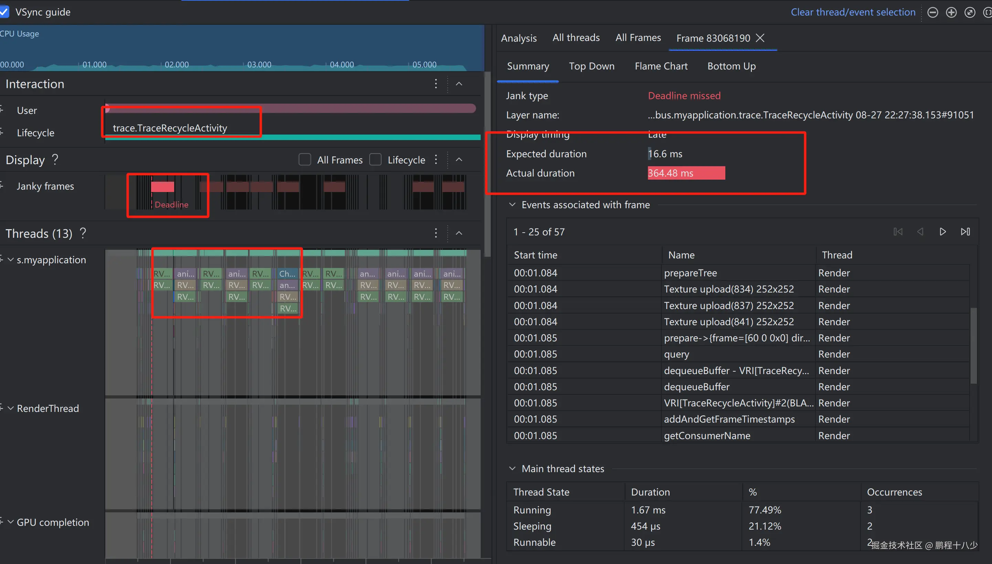Screen dimensions: 992x564
Task: Open Threads section three-dot menu
Action: (x=436, y=233)
